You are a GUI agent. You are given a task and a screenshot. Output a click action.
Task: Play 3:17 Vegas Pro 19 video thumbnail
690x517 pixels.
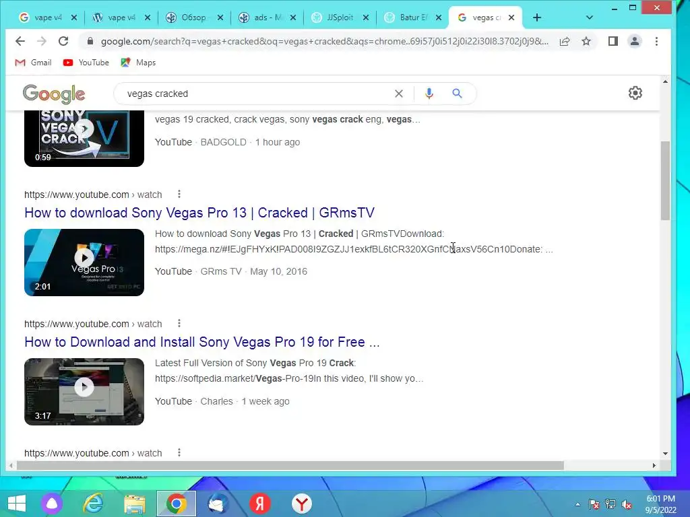click(84, 392)
